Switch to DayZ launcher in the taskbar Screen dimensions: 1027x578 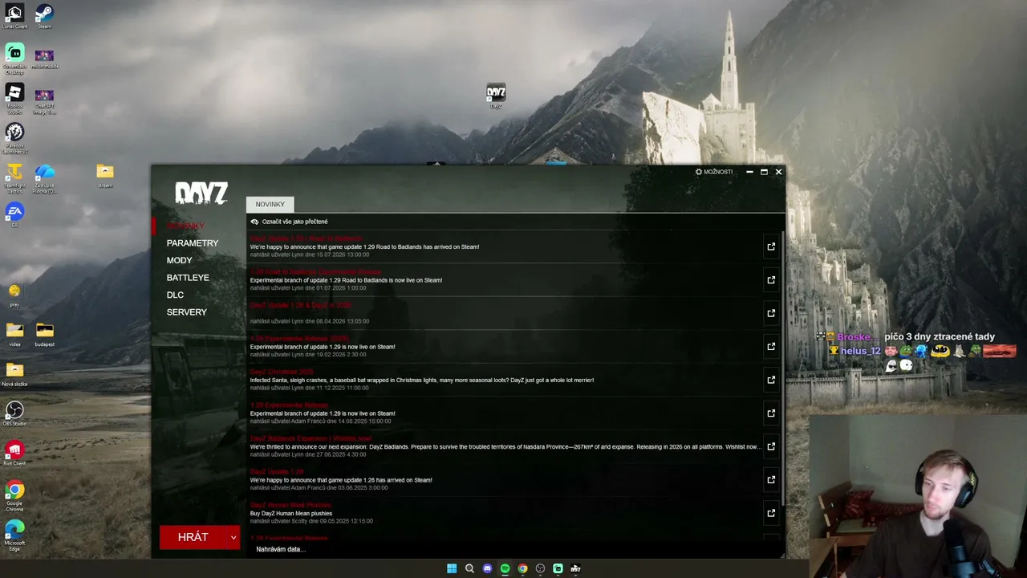tap(575, 568)
